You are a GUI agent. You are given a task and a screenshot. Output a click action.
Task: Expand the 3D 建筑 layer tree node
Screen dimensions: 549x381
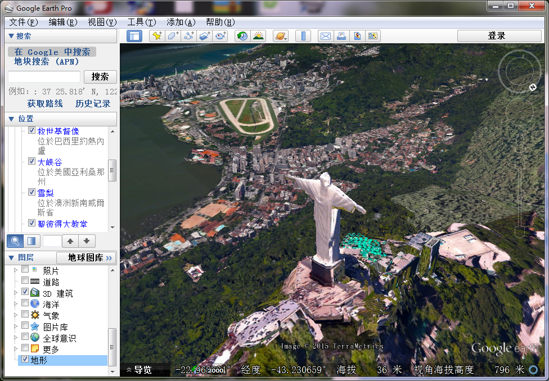pos(15,292)
